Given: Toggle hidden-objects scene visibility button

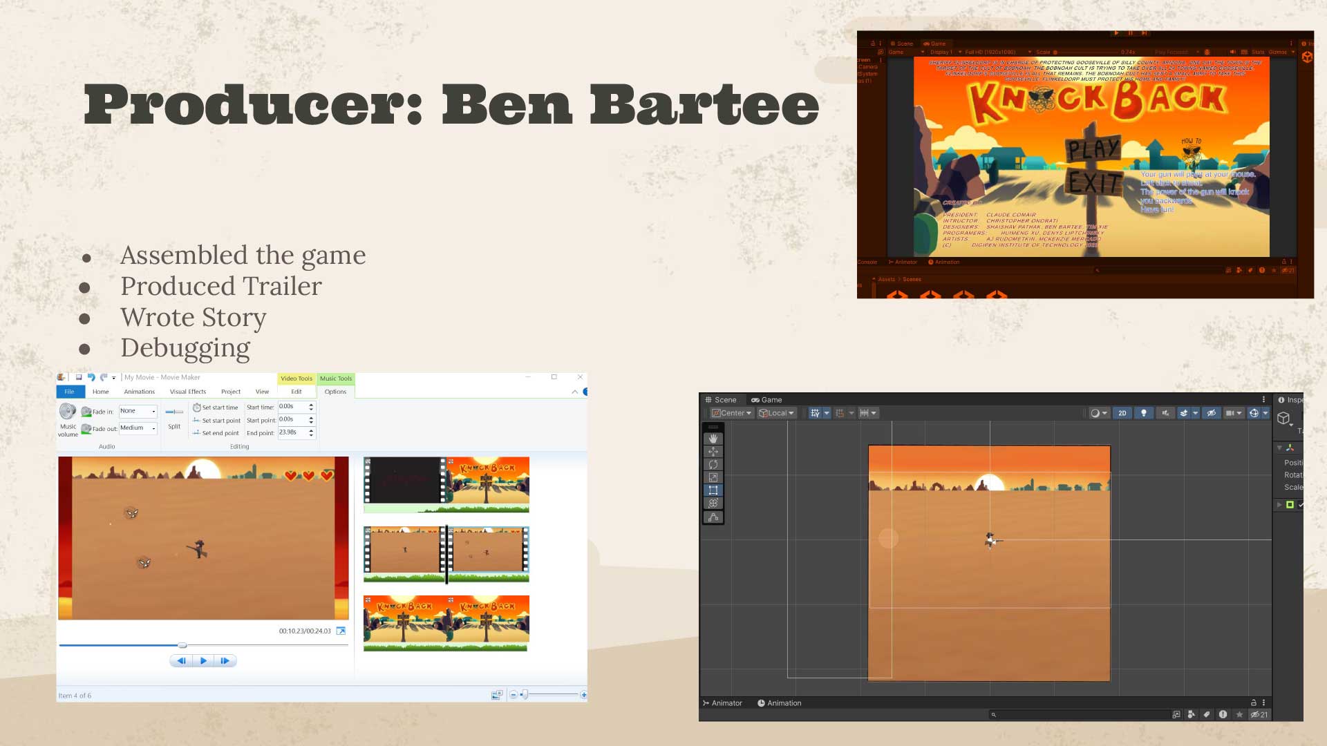Looking at the screenshot, I should (1211, 413).
